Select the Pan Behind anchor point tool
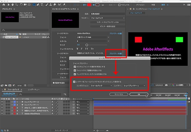The width and height of the screenshot is (191, 132). (x=29, y=5)
